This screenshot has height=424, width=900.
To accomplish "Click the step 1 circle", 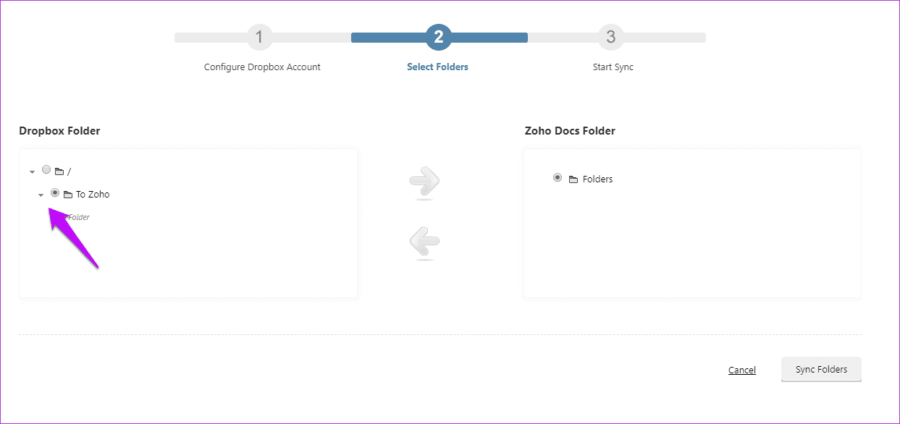I will coord(259,37).
